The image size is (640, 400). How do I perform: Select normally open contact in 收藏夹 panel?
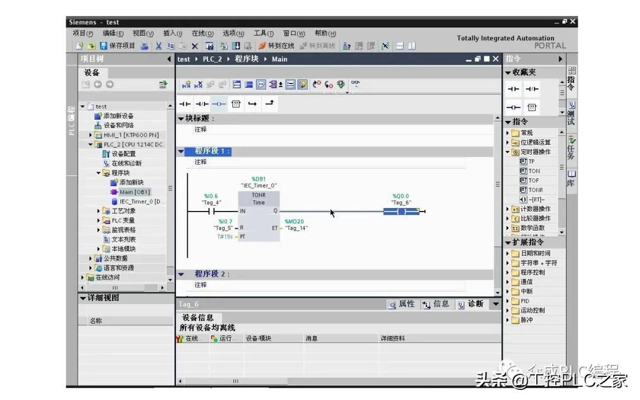[x=513, y=89]
